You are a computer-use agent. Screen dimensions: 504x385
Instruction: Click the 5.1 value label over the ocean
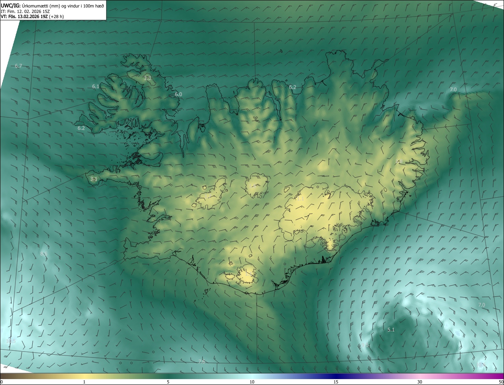391,330
